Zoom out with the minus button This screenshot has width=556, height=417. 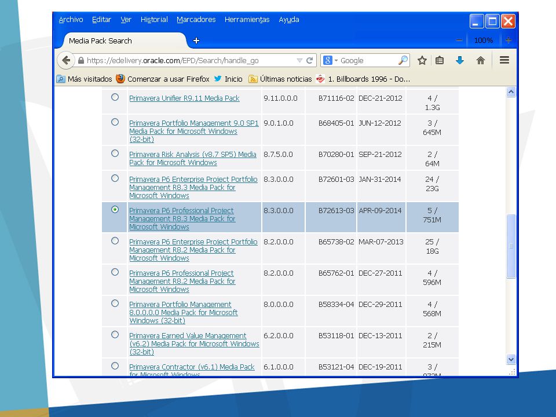pos(459,41)
